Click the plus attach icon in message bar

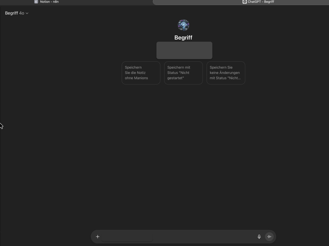[98, 236]
